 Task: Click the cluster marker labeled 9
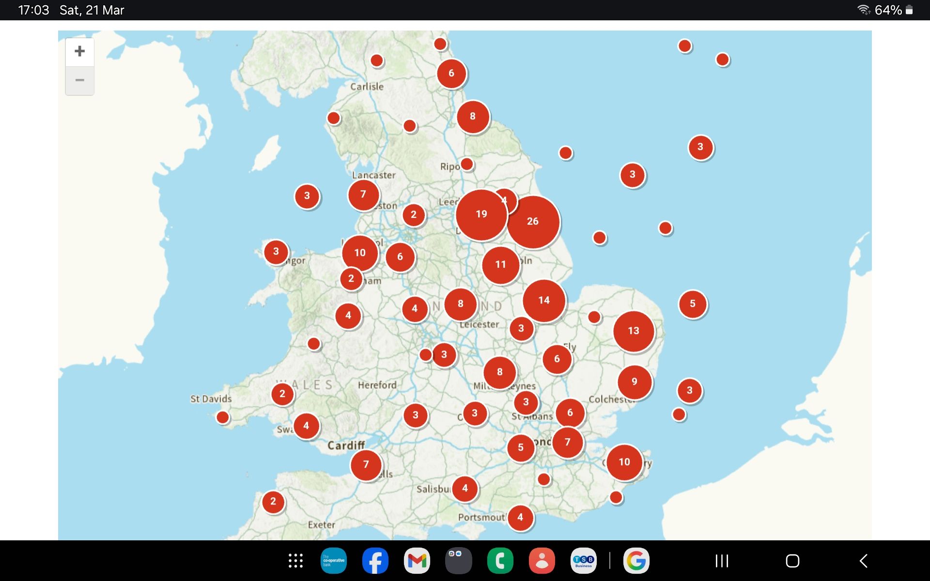635,382
